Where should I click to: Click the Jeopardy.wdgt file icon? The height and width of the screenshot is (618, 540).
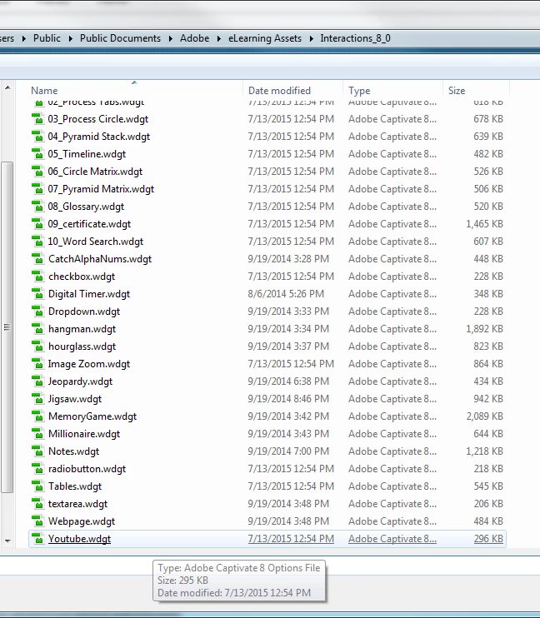[37, 381]
